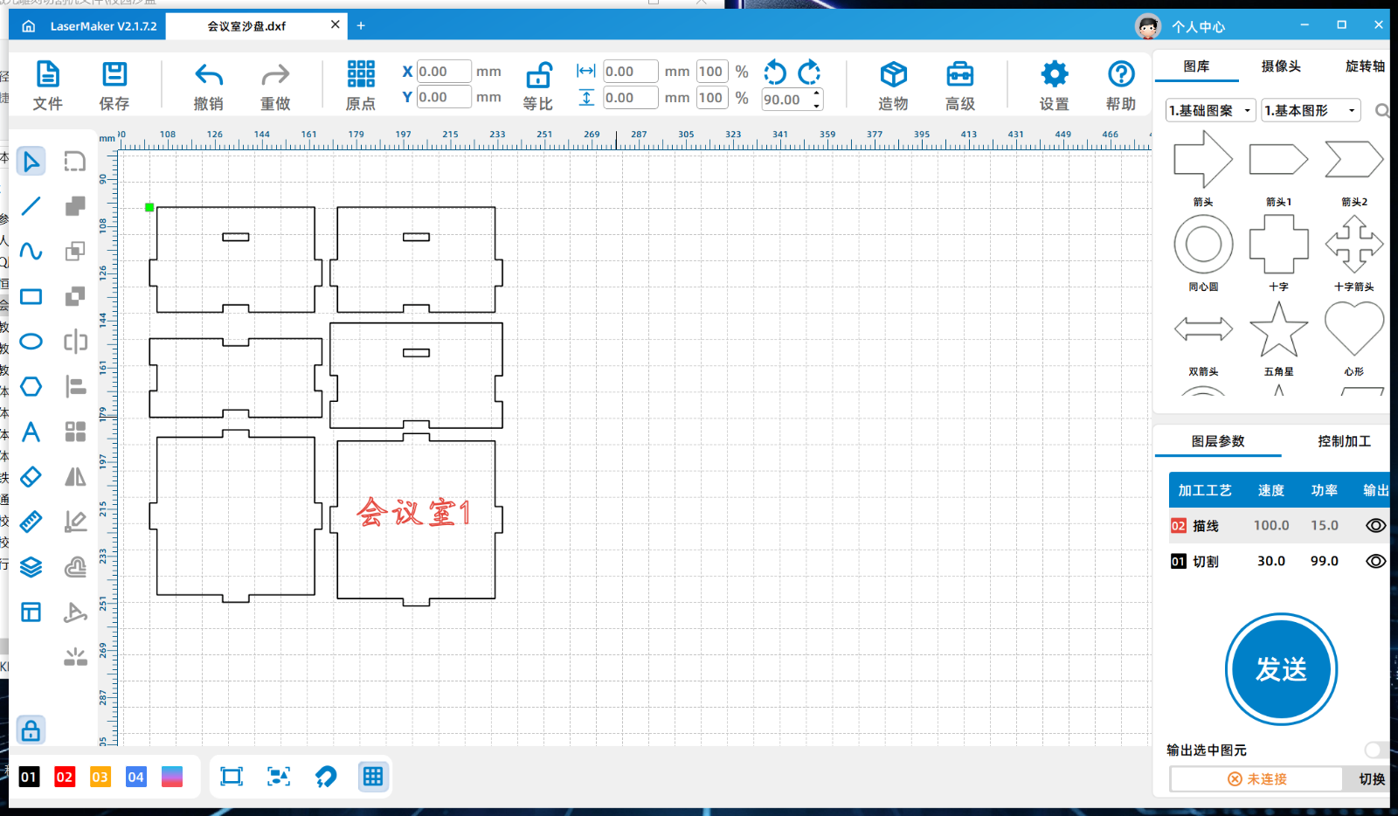Image resolution: width=1398 pixels, height=816 pixels.
Task: Switch to the 旋转轴 tab
Action: 1366,66
